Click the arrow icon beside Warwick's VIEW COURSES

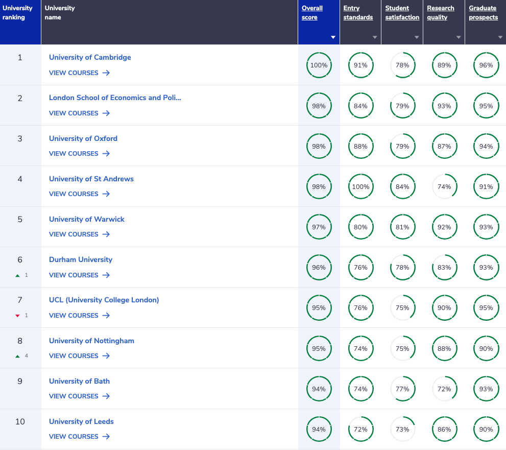(106, 234)
